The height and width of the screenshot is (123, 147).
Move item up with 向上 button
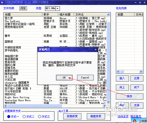[x=122, y=87]
